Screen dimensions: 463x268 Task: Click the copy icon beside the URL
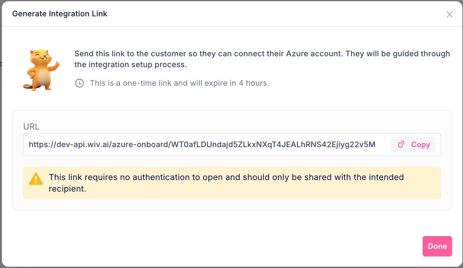pos(401,145)
